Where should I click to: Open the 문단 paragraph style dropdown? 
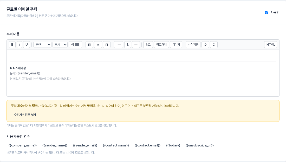42,45
